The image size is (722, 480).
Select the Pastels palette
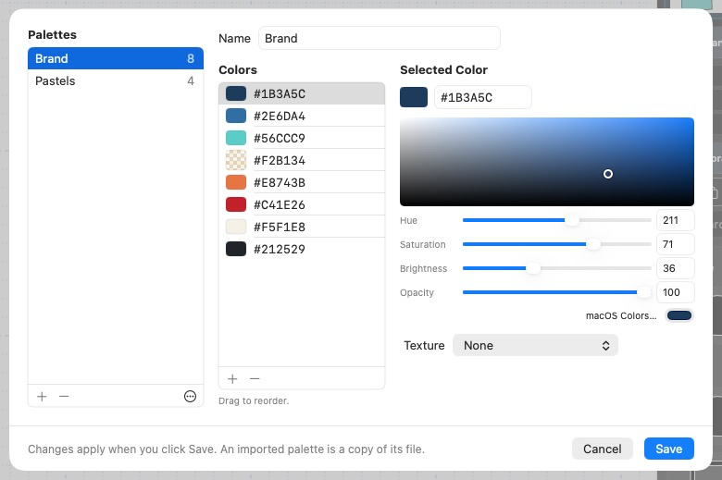pos(116,81)
